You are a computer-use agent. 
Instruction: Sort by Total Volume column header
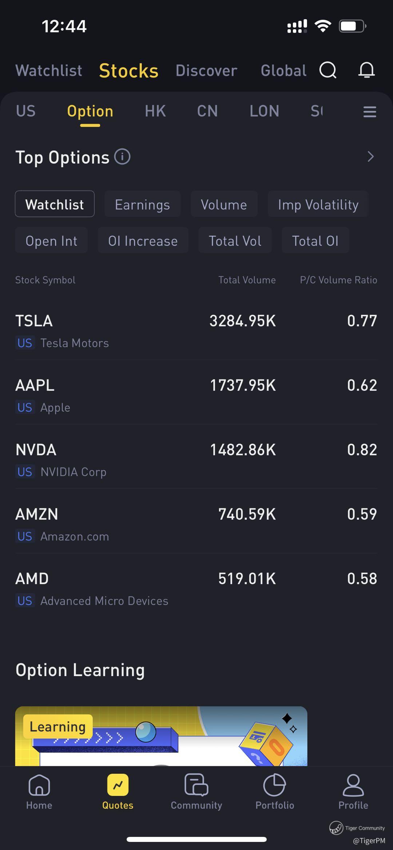(x=247, y=280)
